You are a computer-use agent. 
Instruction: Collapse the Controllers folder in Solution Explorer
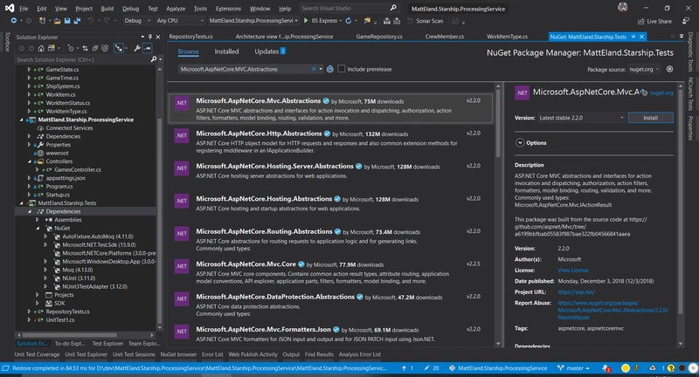point(30,161)
